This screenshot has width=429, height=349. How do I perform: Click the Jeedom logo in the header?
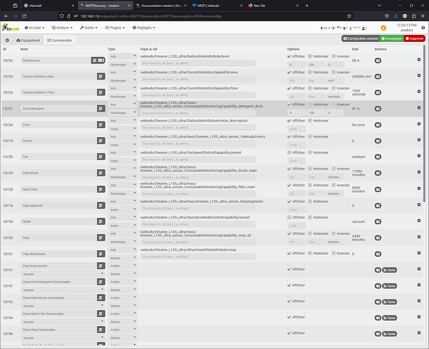coord(10,28)
